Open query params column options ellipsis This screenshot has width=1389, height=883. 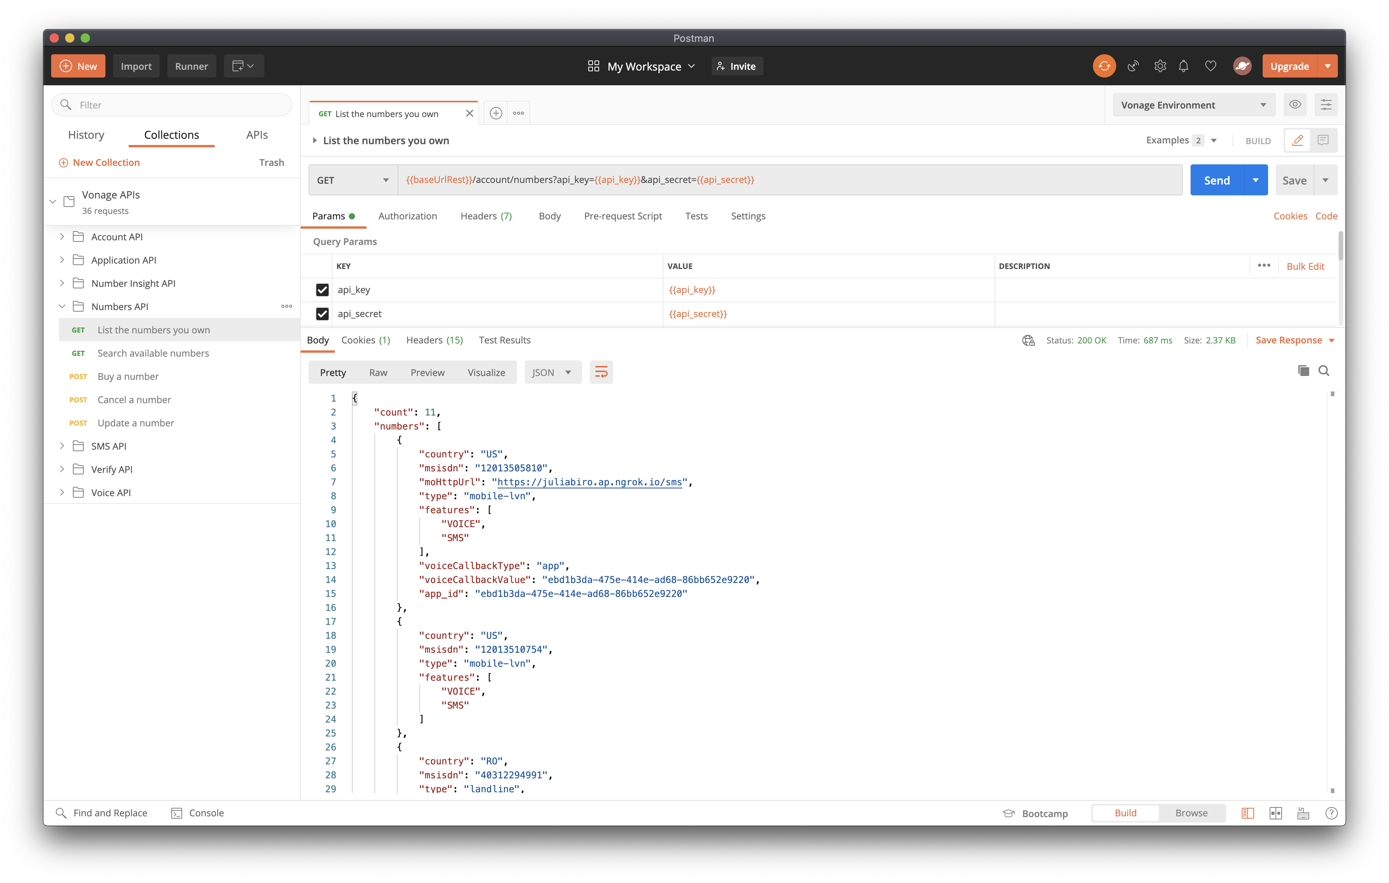pyautogui.click(x=1263, y=265)
